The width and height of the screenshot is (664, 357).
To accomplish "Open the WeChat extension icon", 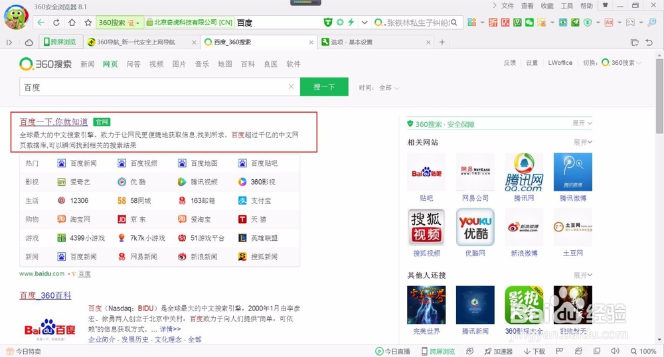I will (x=529, y=23).
